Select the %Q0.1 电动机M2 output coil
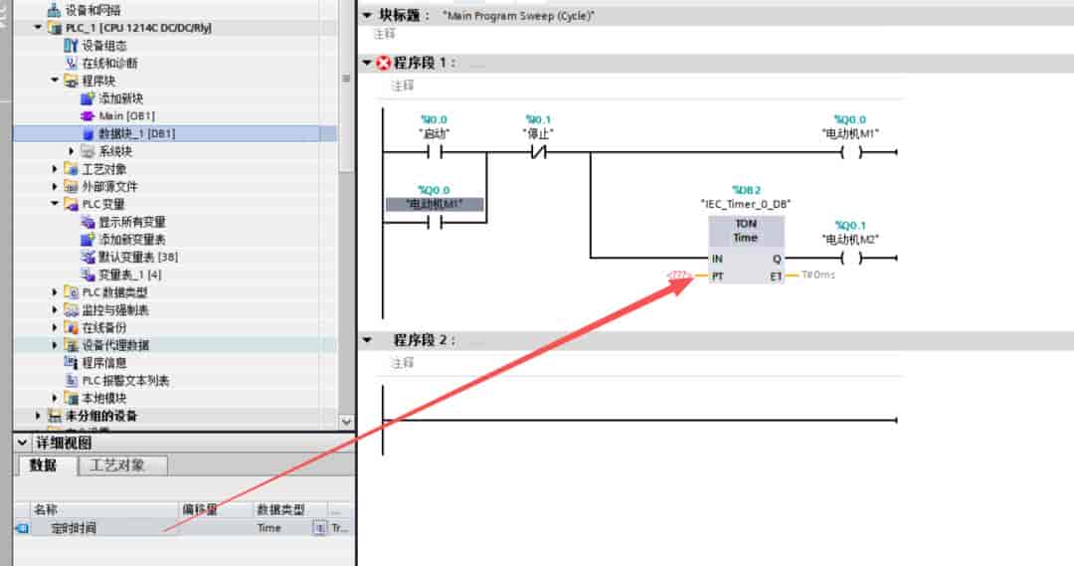Viewport: 1074px width, 566px height. (851, 259)
